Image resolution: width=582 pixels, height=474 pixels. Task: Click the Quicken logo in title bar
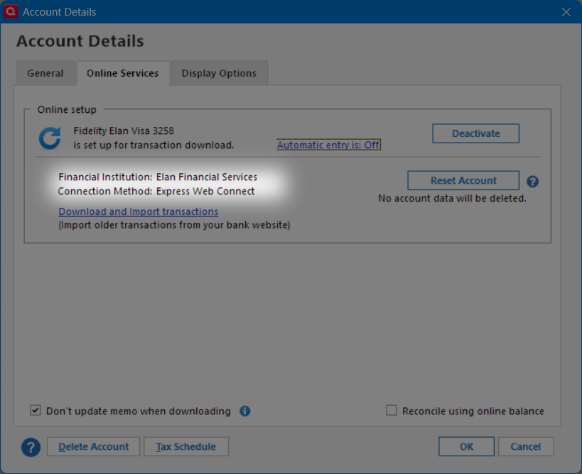tap(11, 11)
